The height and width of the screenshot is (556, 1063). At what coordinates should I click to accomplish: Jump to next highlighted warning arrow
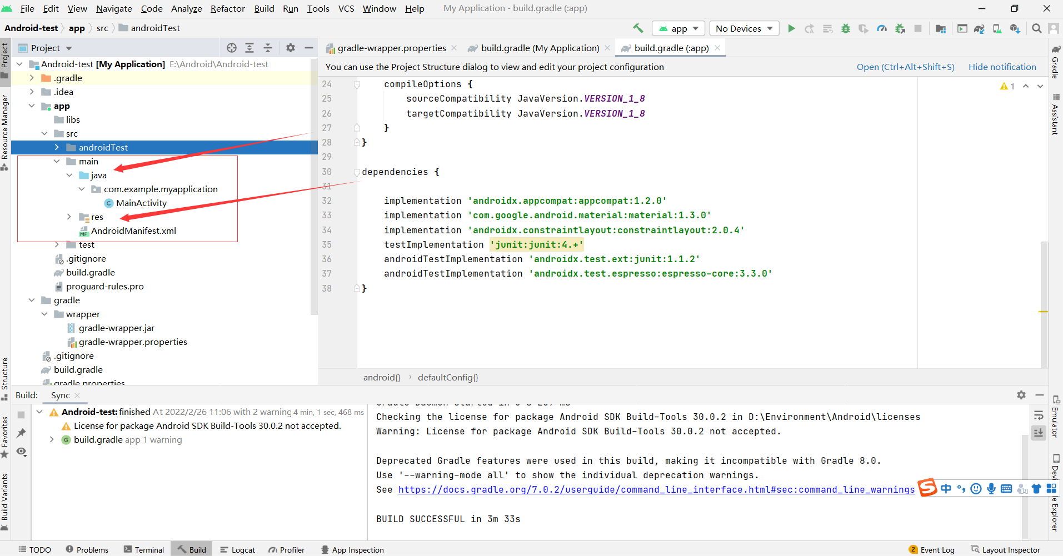(x=1040, y=86)
